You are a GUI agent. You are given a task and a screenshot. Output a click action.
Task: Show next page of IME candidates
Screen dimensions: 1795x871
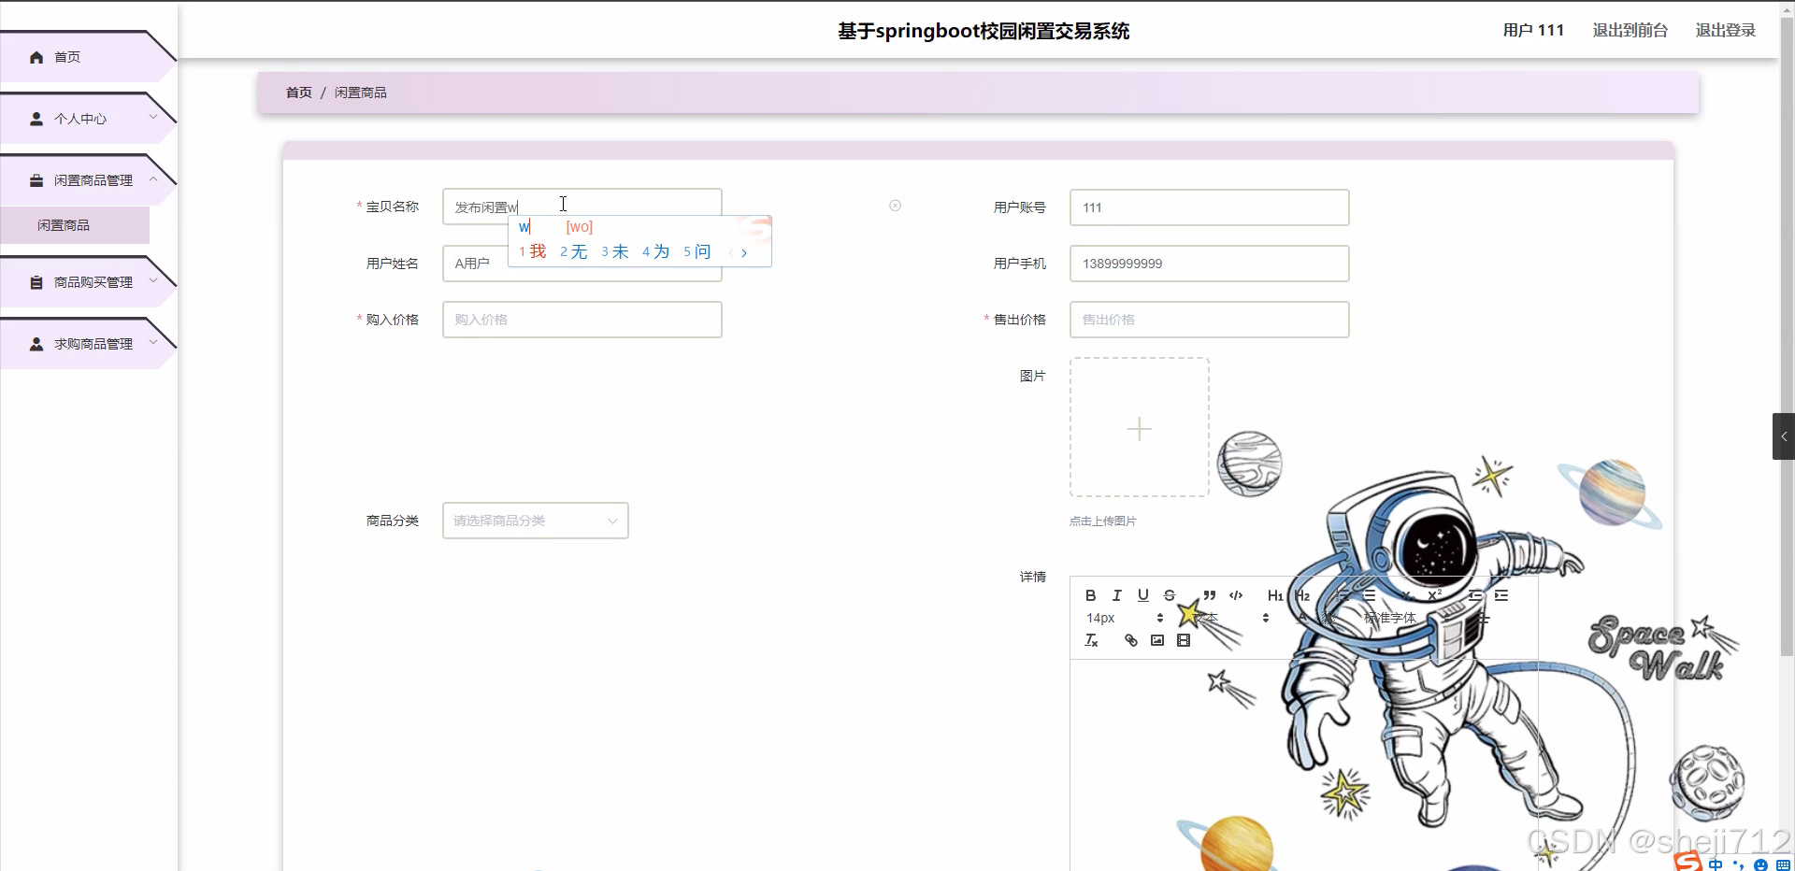click(744, 252)
